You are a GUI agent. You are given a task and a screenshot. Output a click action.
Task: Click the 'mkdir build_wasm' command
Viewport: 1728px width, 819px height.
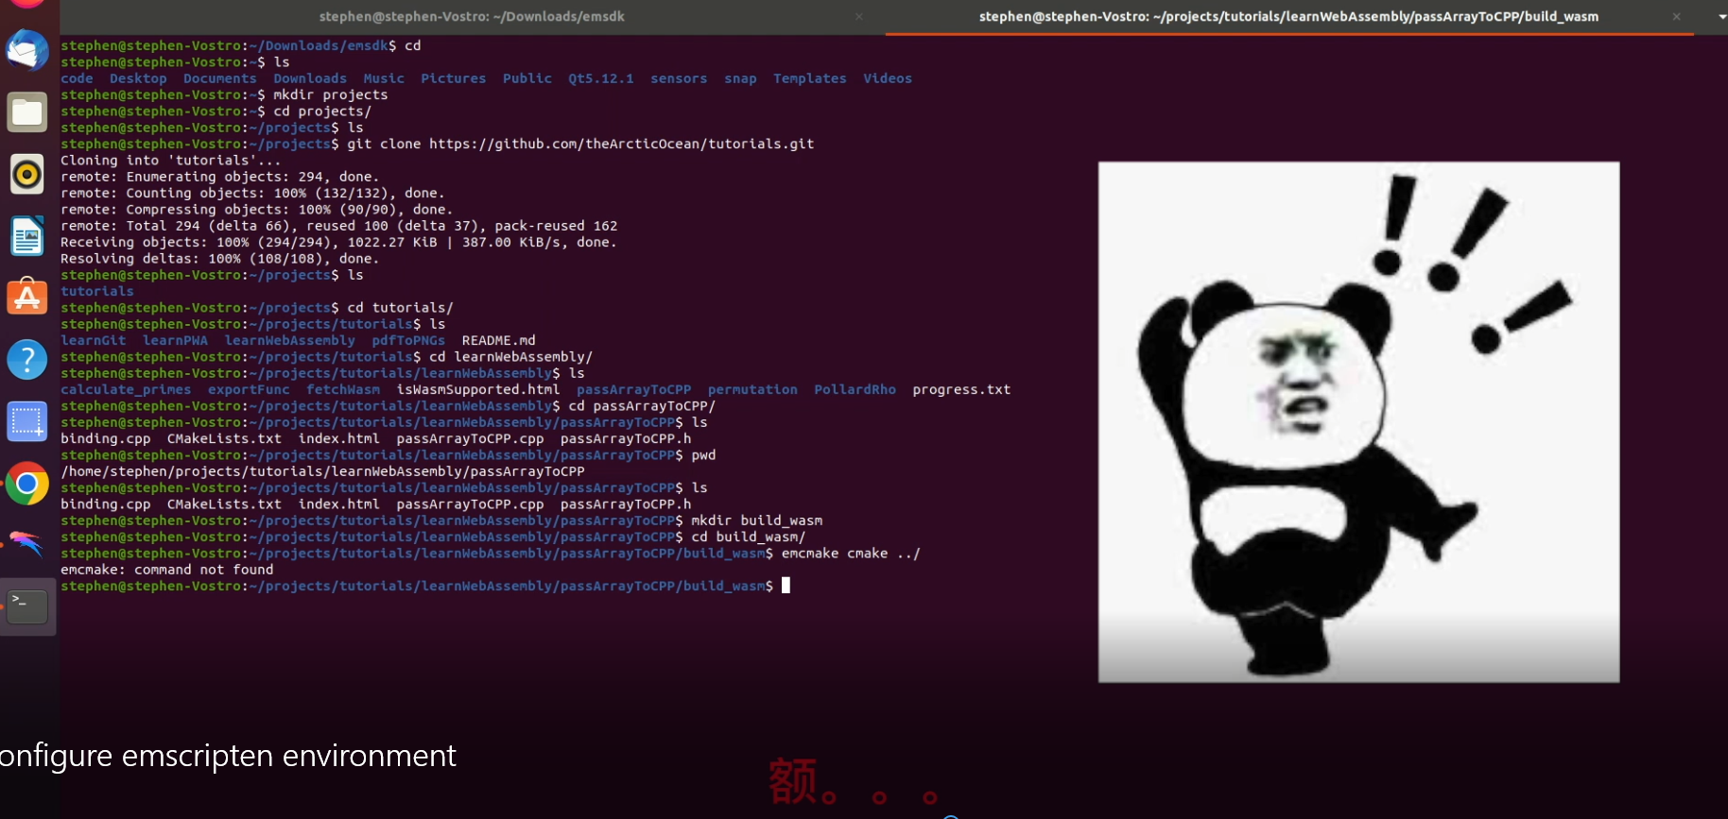pos(756,520)
